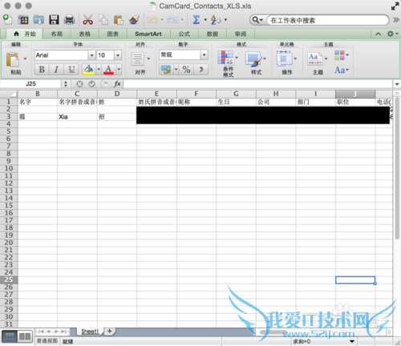The height and width of the screenshot is (346, 401).
Task: Open the alignment options icon
Action: pos(138,58)
